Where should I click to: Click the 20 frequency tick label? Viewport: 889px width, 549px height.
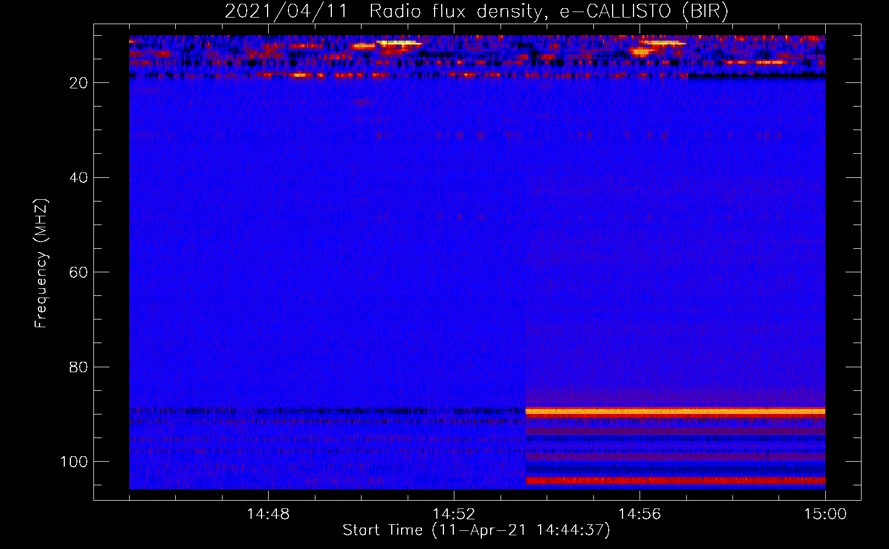point(79,83)
